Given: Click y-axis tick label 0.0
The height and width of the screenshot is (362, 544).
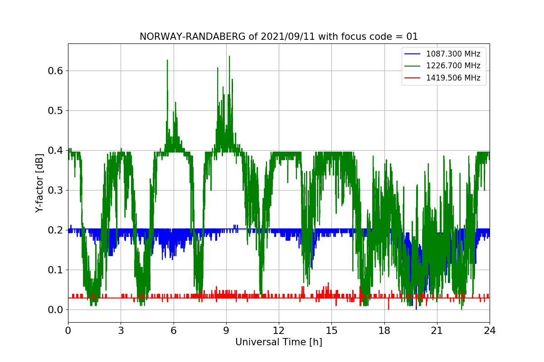Looking at the screenshot, I should (55, 310).
